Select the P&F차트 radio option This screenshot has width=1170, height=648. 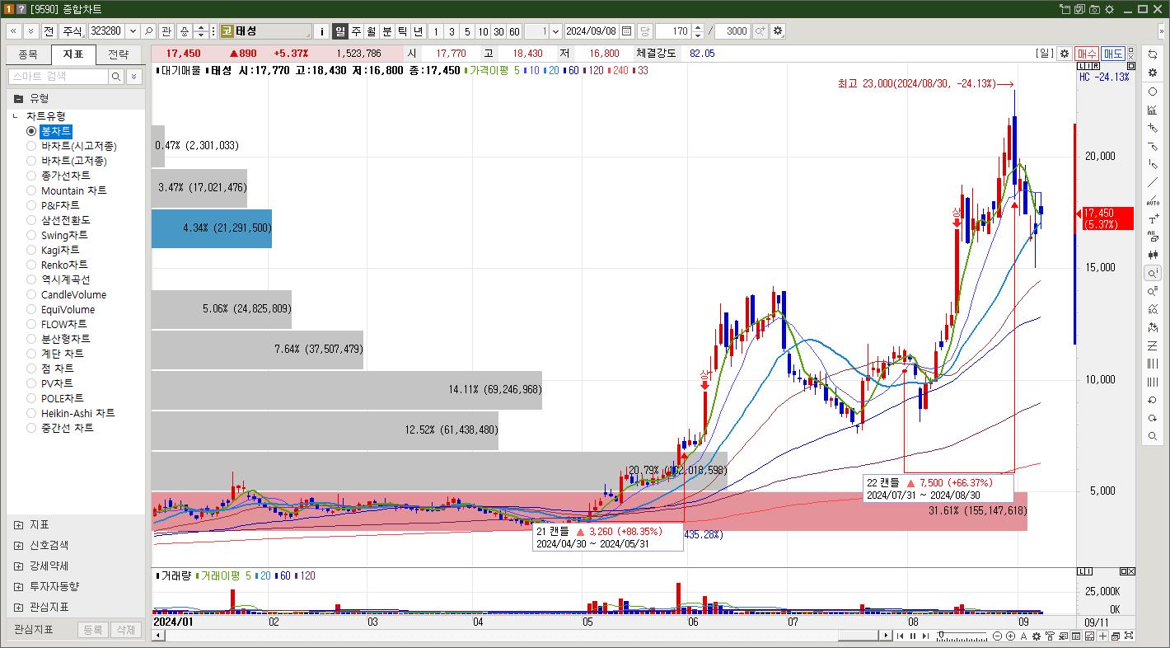click(31, 205)
